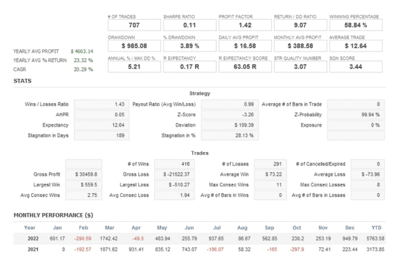Click the Yearly Avg Profit amount
This screenshot has width=398, height=262.
point(82,52)
